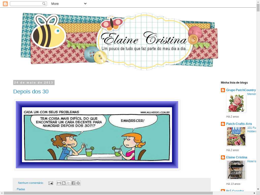
Task: Pin post on Pinterest
Action: pyautogui.click(x=78, y=183)
